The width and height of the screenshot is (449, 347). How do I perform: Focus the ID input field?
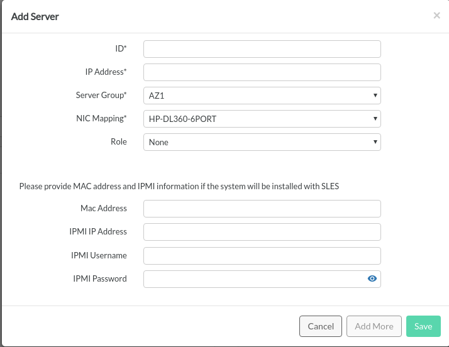click(262, 49)
